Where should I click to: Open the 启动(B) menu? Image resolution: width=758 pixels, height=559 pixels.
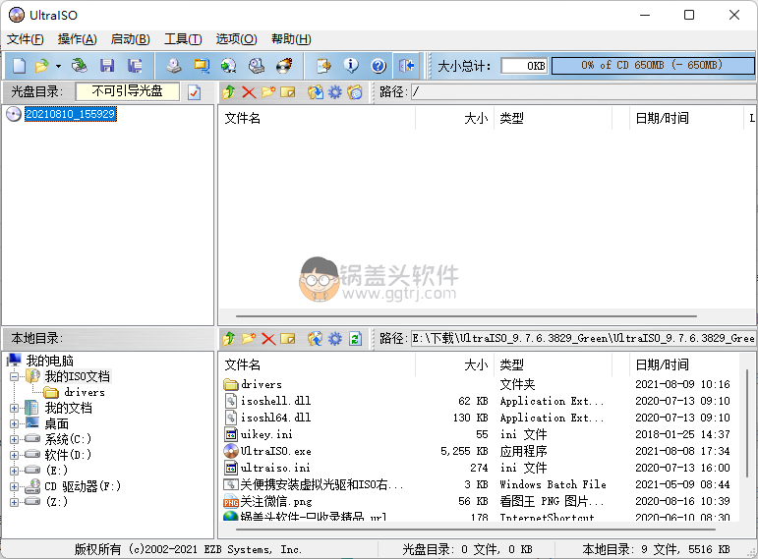(130, 39)
